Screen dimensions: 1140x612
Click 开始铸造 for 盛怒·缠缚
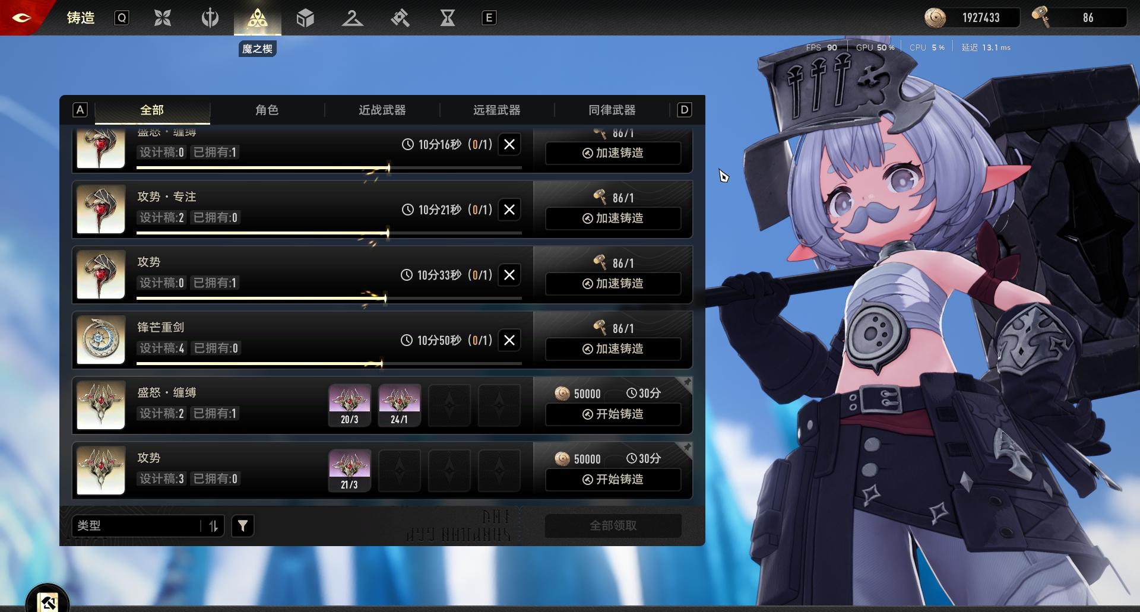coord(613,414)
